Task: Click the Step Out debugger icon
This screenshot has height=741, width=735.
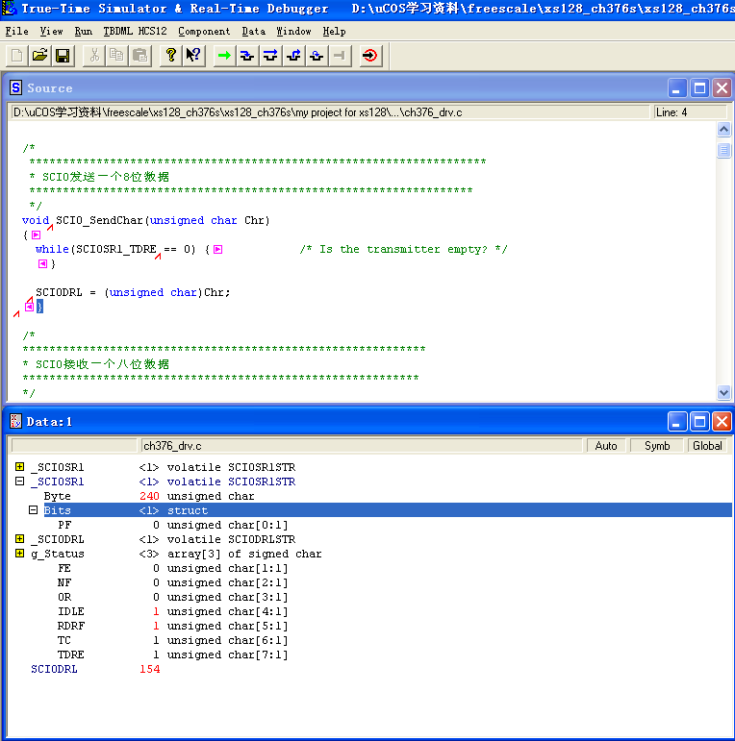Action: coord(293,56)
